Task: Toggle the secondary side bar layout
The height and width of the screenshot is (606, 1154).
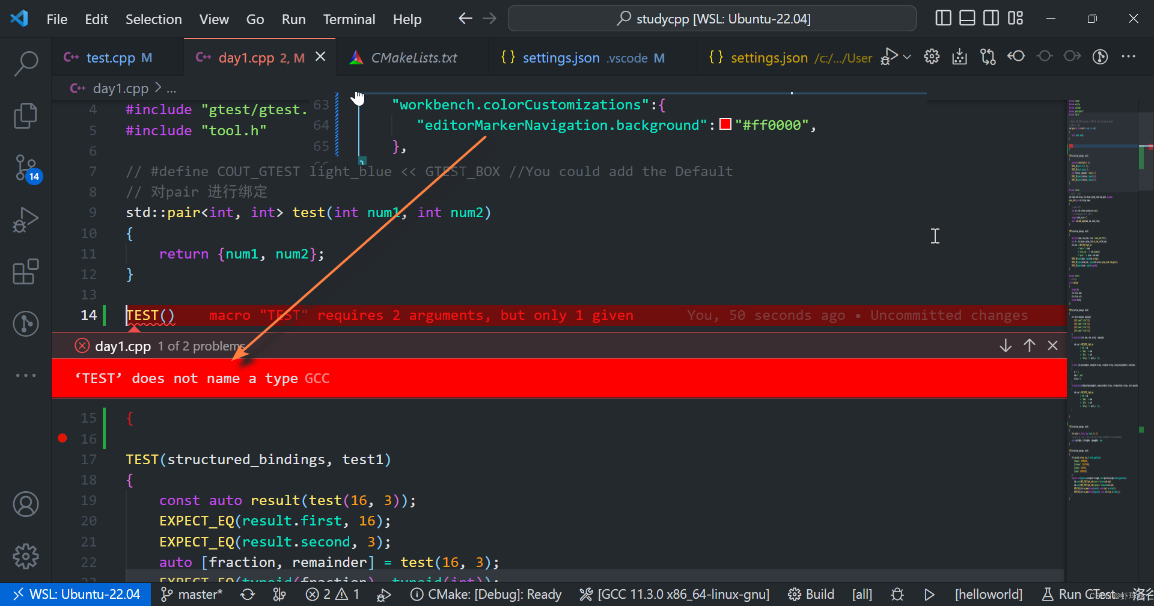Action: [991, 19]
